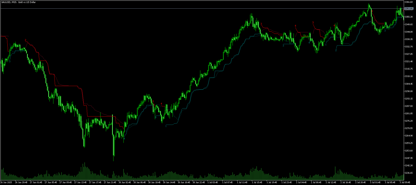The width and height of the screenshot is (416, 185).
Task: Click the 3 Jul 01:45 time label
Action: coord(375,183)
